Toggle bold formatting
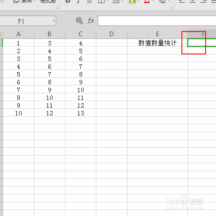Screen dimensions: 216x216 [68, 1]
